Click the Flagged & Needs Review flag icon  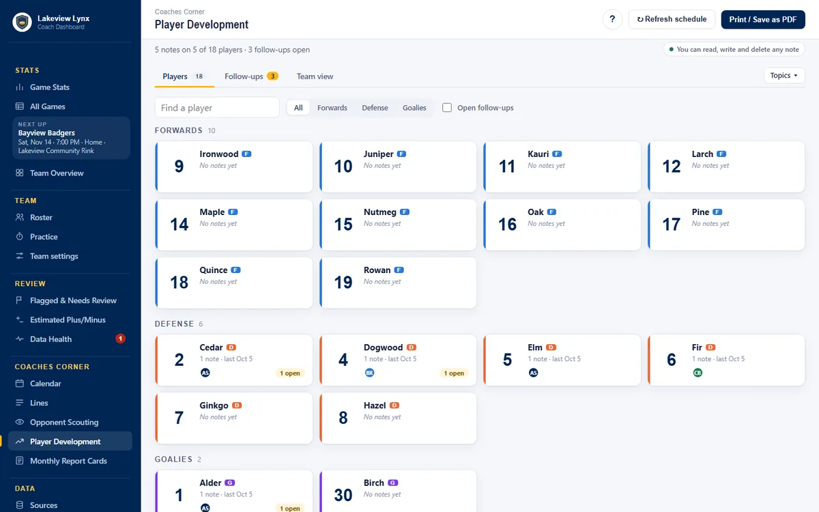[x=20, y=300]
